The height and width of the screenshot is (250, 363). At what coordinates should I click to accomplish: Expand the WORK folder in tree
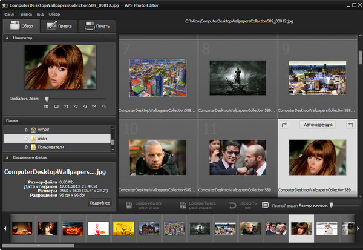(x=26, y=130)
